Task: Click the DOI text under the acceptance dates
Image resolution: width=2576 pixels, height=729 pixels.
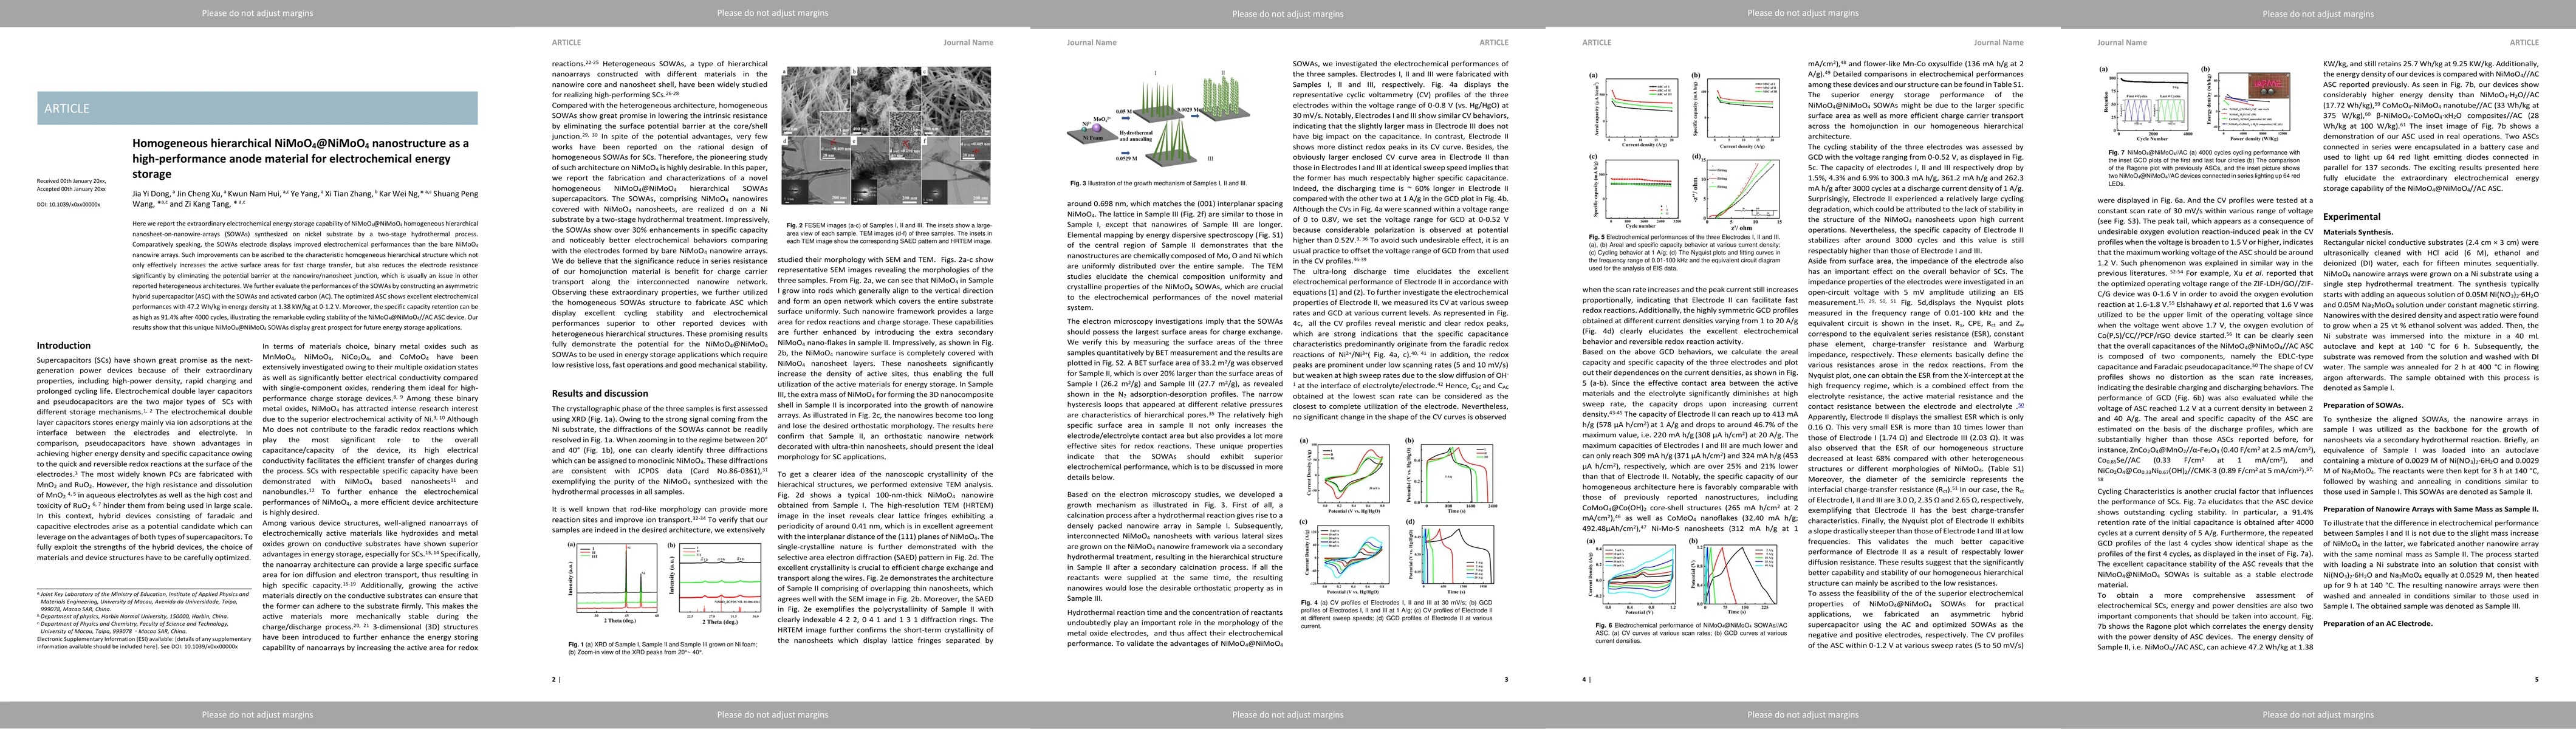Action: 68,204
